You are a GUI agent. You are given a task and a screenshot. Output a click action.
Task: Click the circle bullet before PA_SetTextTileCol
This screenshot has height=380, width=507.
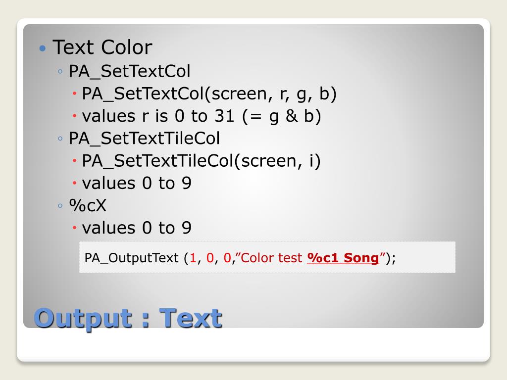pos(60,139)
